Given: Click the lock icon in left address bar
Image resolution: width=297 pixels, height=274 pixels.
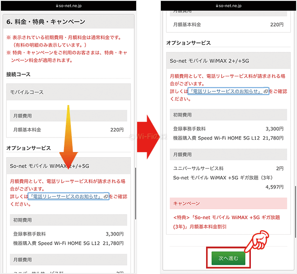Looking at the screenshot, I should tap(57, 5).
